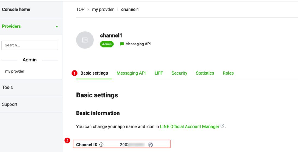Click the Admin badge under channel1
This screenshot has width=298, height=152.
[x=107, y=44]
